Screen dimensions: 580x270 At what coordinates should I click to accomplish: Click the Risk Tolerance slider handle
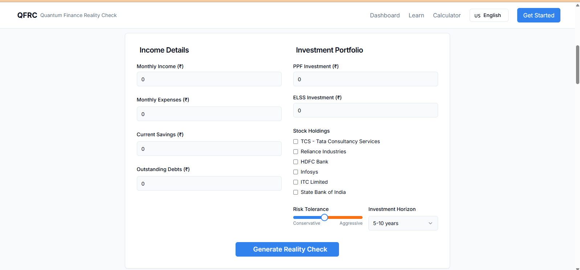tap(324, 217)
